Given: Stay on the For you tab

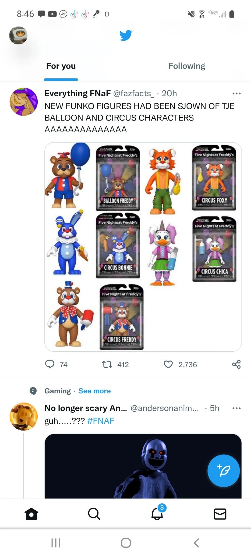Looking at the screenshot, I should [x=61, y=66].
